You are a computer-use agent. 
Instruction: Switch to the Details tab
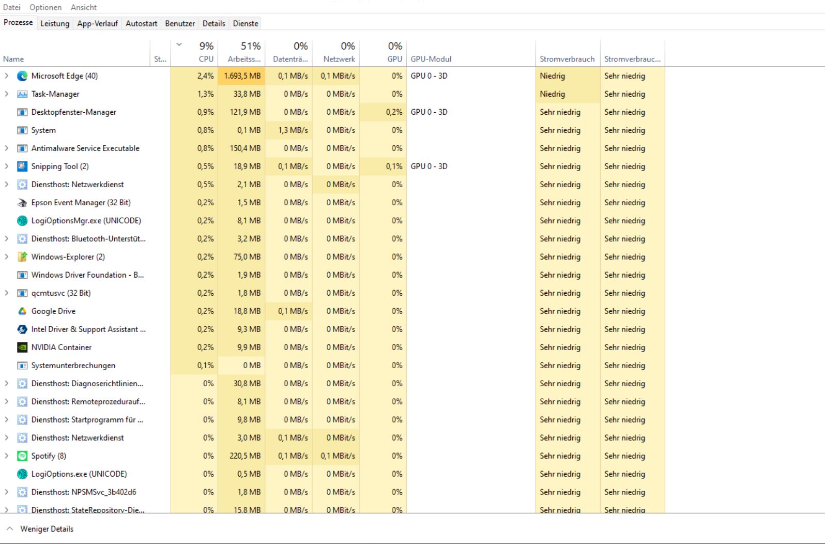(x=214, y=23)
